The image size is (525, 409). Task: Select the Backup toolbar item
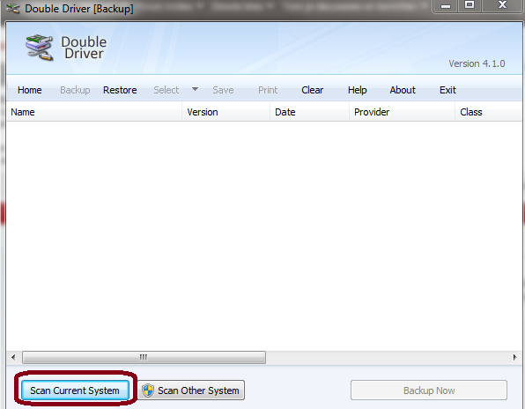[x=75, y=90]
